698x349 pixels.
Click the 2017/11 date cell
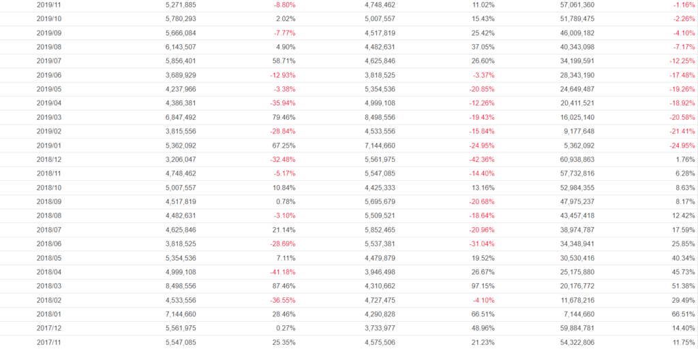47,342
